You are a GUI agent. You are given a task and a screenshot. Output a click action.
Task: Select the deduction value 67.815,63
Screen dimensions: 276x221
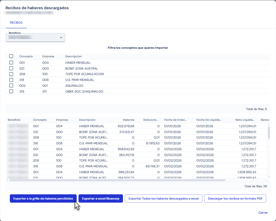pyautogui.click(x=153, y=143)
